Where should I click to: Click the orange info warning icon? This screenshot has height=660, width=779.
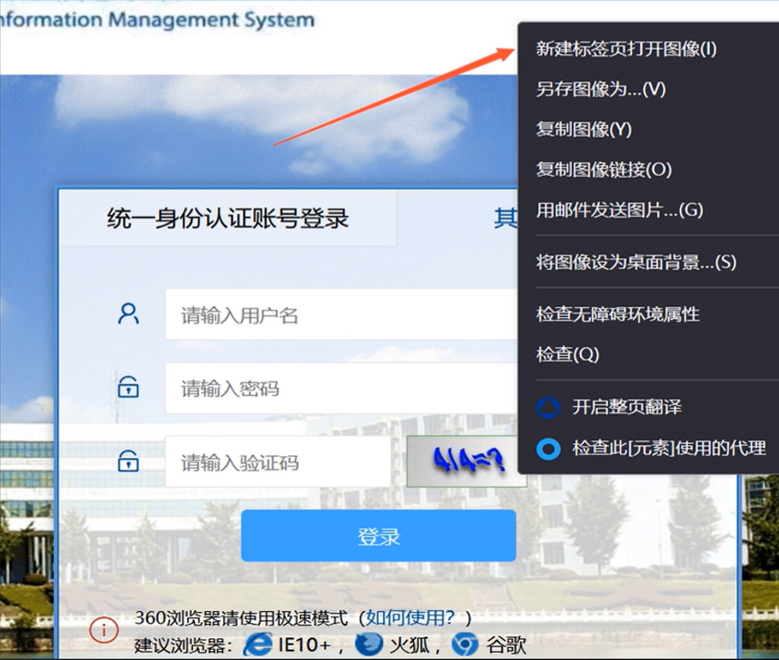[104, 630]
